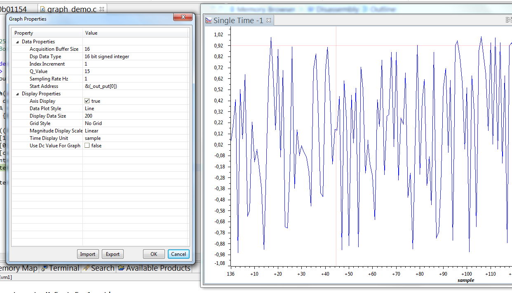Viewport: 512px width, 293px height.
Task: Uncheck the Axis Display checkbox
Action: [87, 101]
